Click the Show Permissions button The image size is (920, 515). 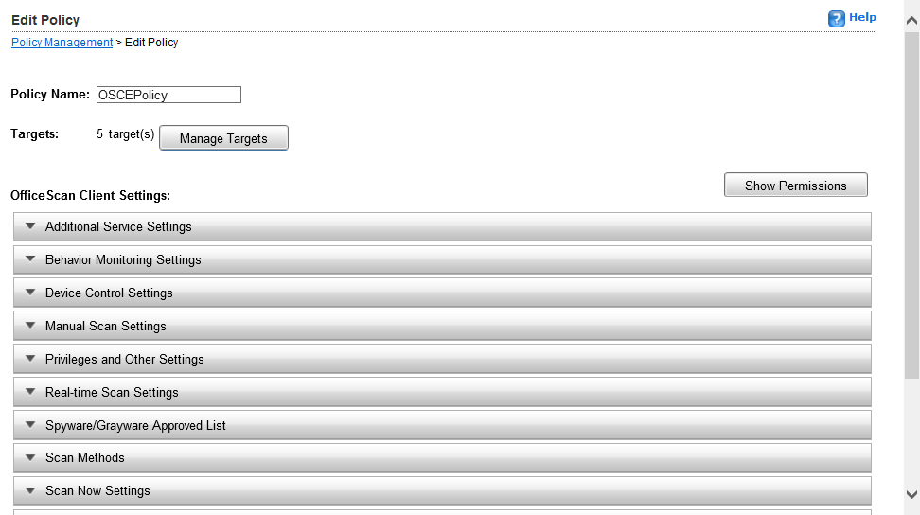tap(795, 186)
